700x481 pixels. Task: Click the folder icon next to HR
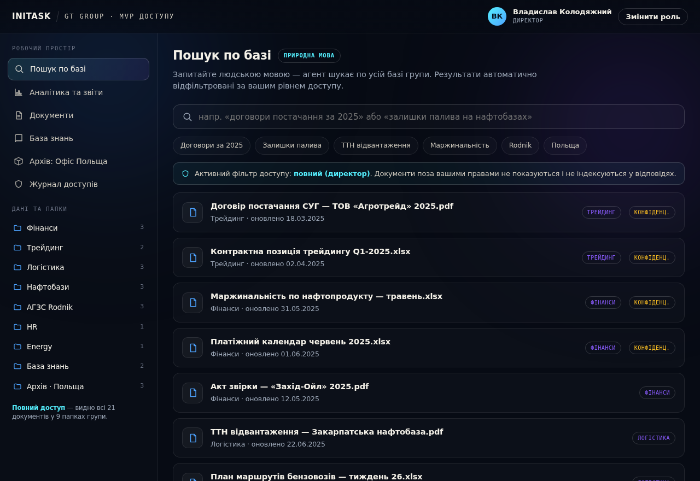pos(17,327)
